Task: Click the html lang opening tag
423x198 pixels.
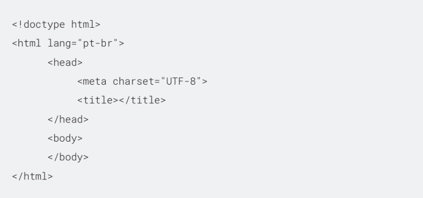Action: click(68, 44)
